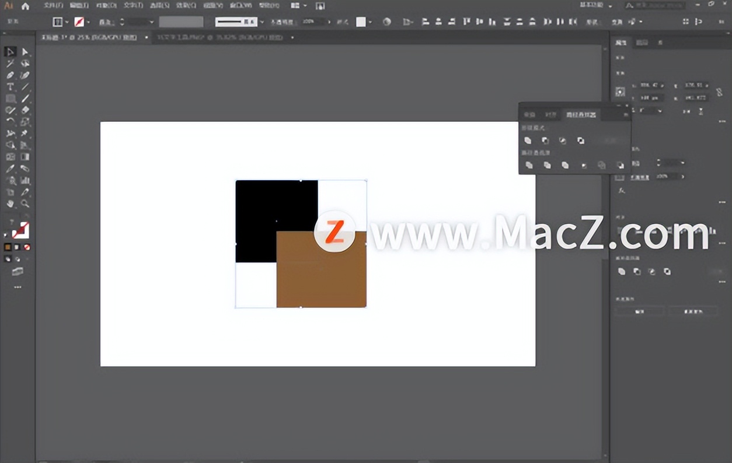732x463 pixels.
Task: Open the Pathfinder panel menu
Action: click(x=626, y=114)
